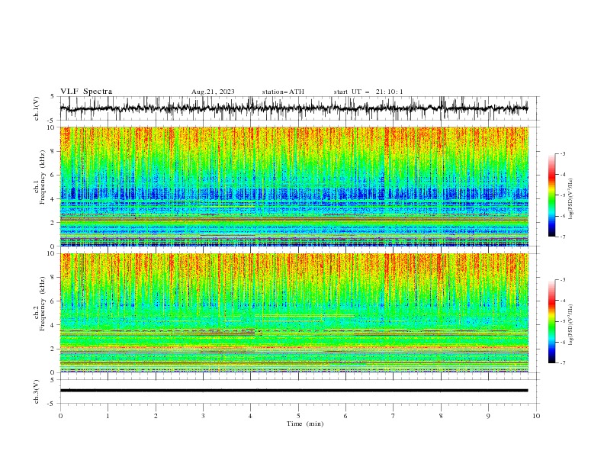Screen dimensions: 604x467
Task: Click inside the ch.1 spectrogram panel
Action: click(294, 186)
